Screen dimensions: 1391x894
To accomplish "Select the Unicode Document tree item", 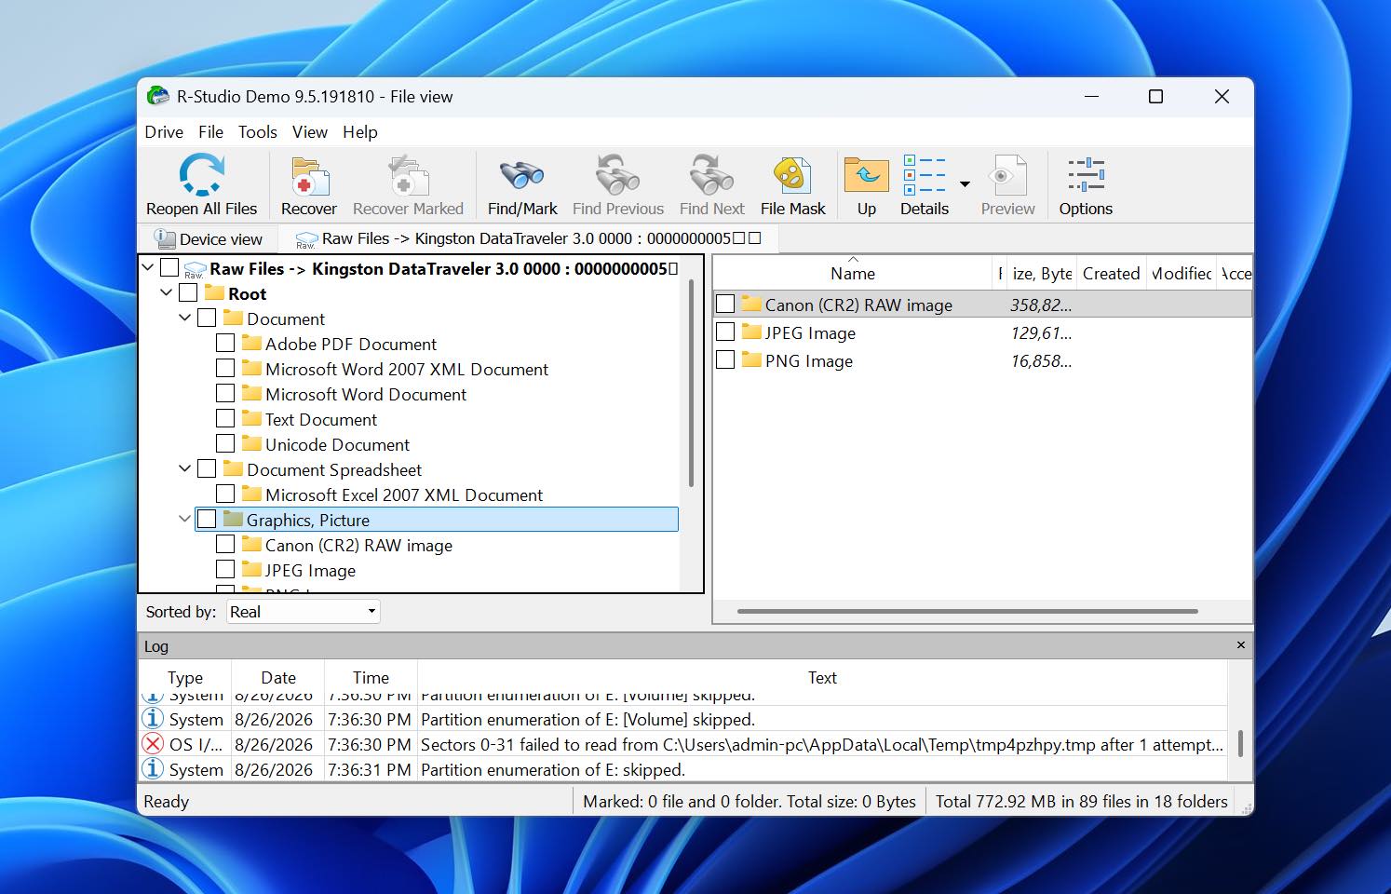I will click(x=337, y=444).
